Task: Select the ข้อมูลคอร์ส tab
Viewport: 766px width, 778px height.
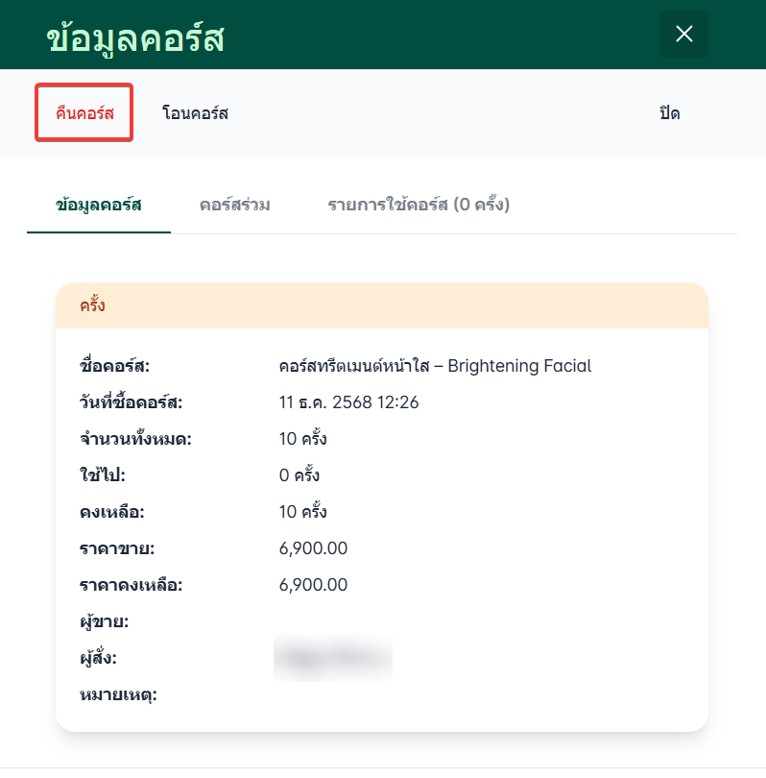Action: (99, 205)
